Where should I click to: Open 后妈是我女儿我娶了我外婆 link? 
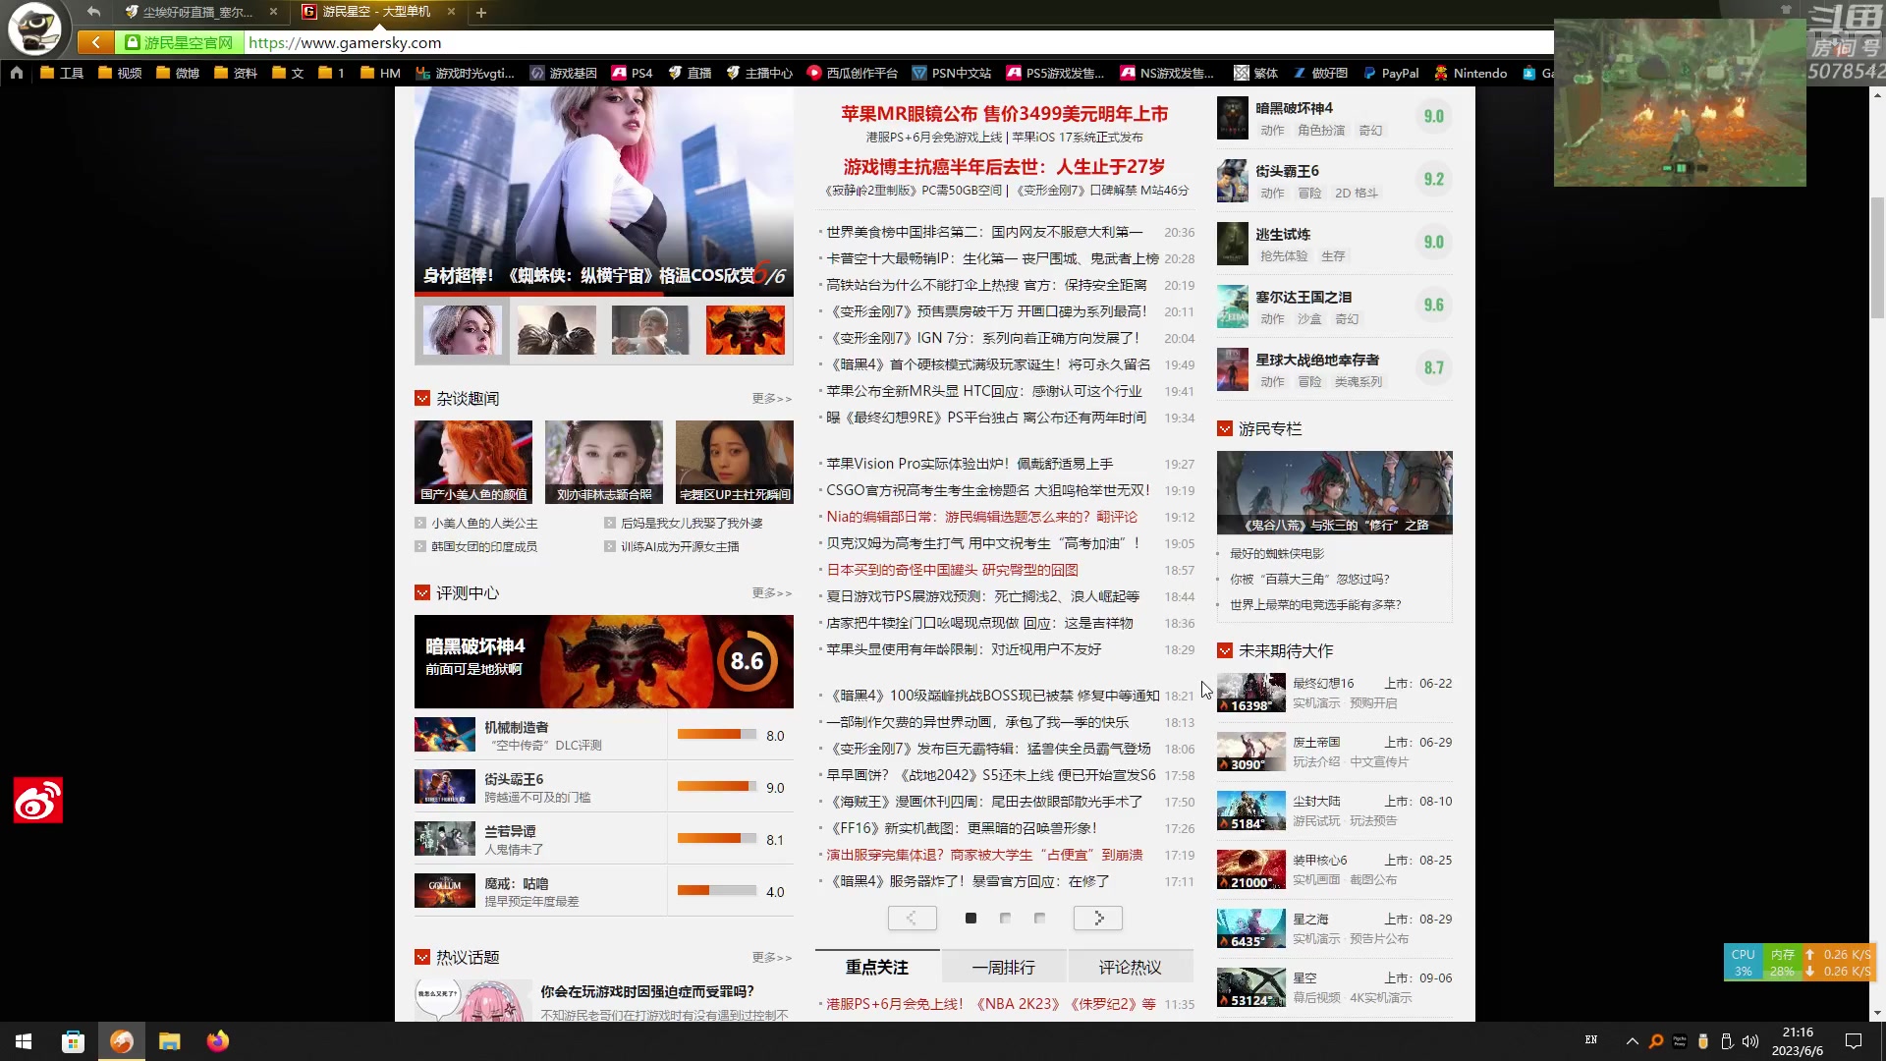[x=692, y=524]
